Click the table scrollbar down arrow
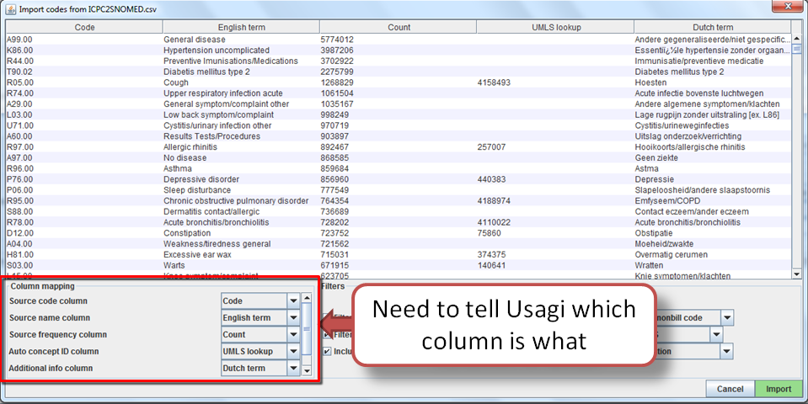This screenshot has width=808, height=404. click(796, 274)
